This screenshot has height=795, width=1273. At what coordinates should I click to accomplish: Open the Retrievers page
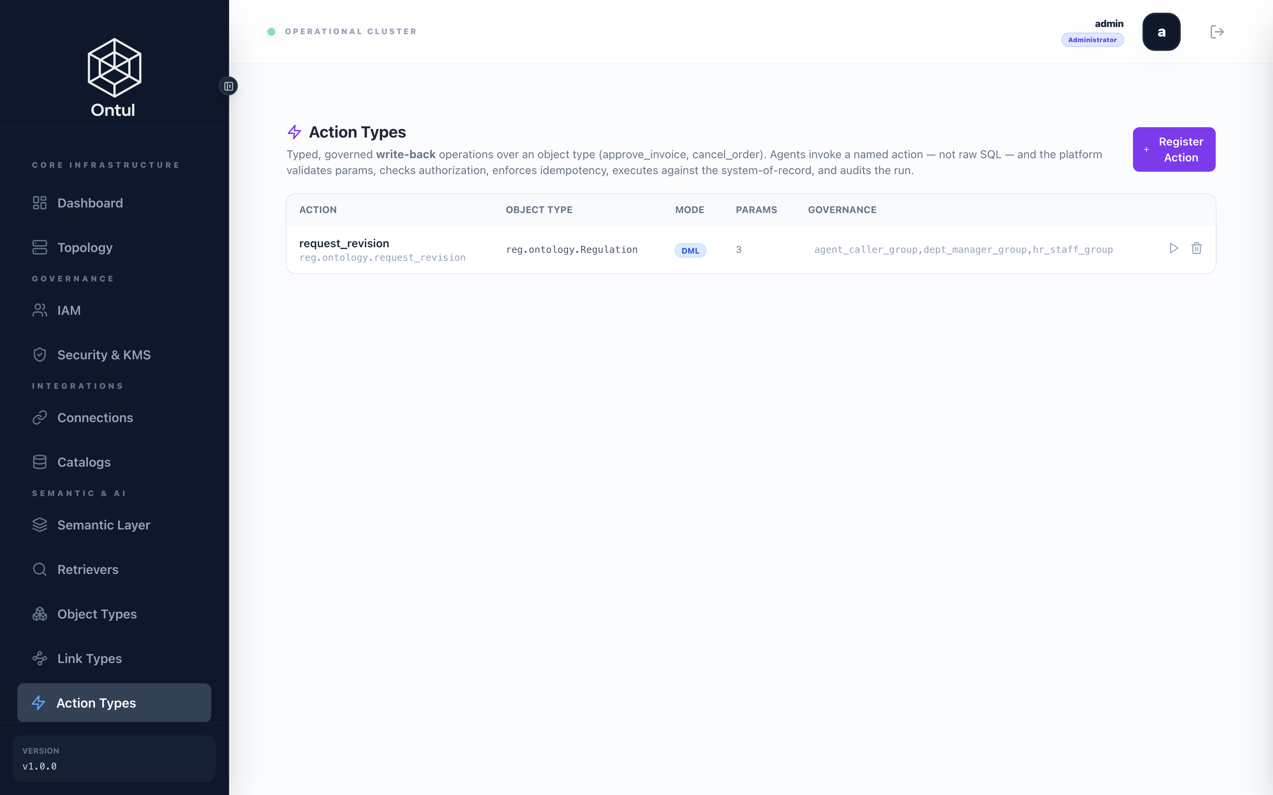pos(114,570)
